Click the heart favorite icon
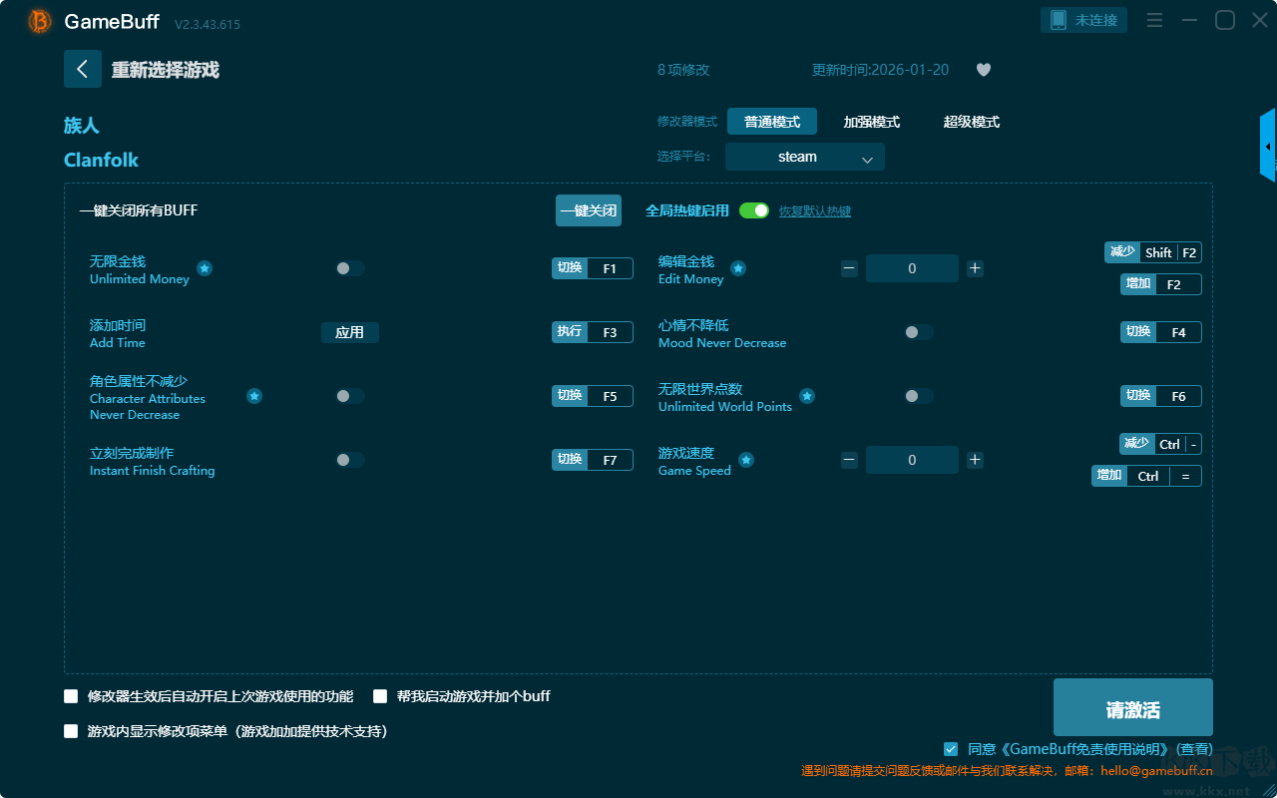This screenshot has height=798, width=1277. pyautogui.click(x=984, y=70)
